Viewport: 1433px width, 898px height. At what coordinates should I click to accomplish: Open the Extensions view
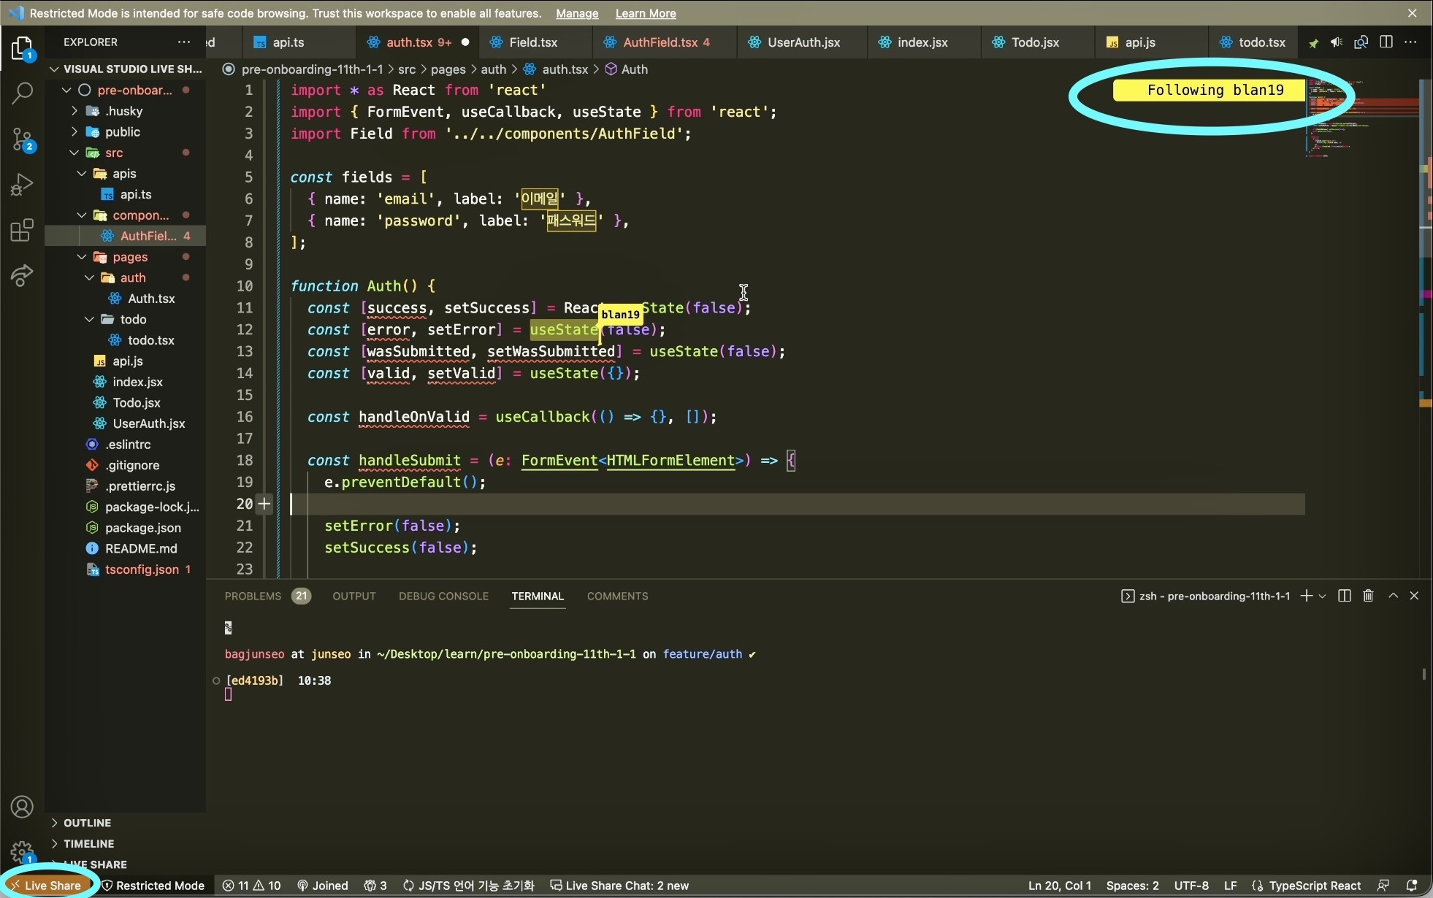coord(22,230)
